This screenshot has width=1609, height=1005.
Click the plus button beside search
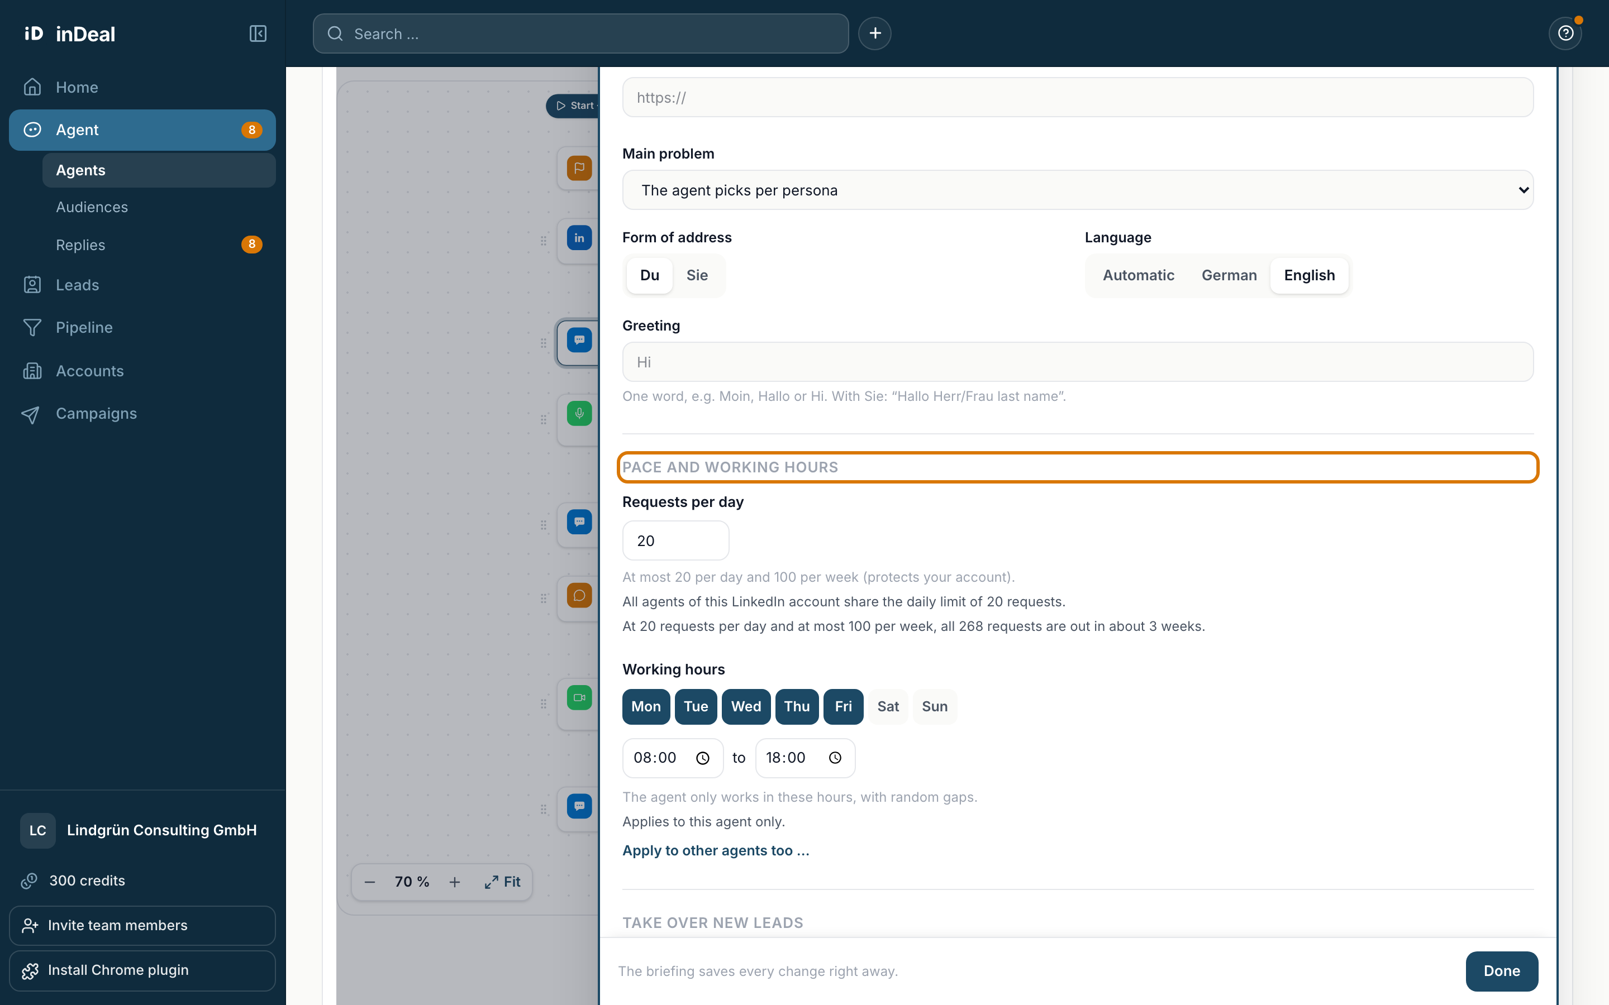(875, 33)
